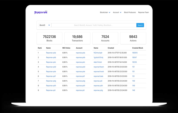Viewport: 178px width, 113px height.
Task: Click the blue Search button
Action: click(x=140, y=25)
